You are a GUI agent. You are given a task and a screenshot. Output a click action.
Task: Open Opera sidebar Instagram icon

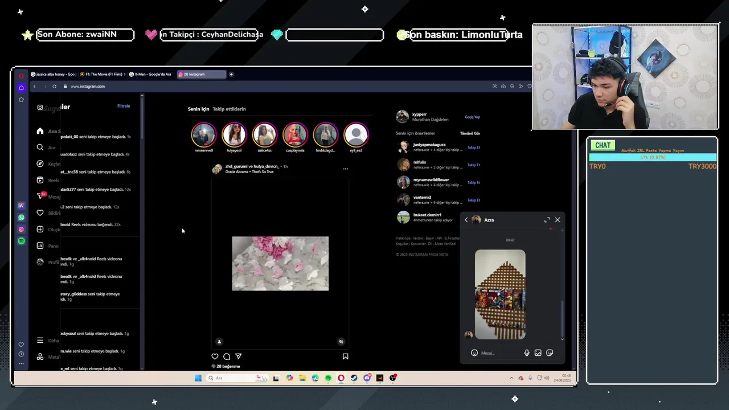pyautogui.click(x=21, y=229)
